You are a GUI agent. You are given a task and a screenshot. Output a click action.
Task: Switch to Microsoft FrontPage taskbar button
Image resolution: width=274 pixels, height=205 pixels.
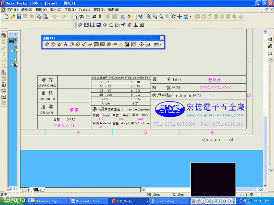pyautogui.click(x=88, y=201)
